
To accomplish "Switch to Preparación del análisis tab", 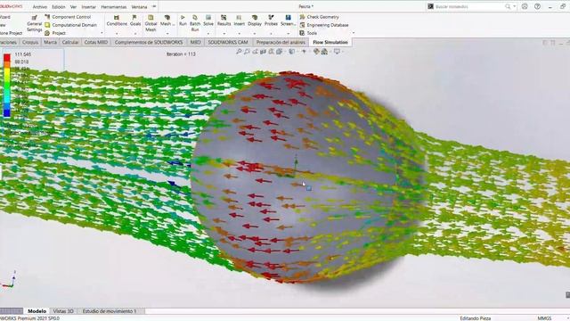I will click(x=281, y=42).
